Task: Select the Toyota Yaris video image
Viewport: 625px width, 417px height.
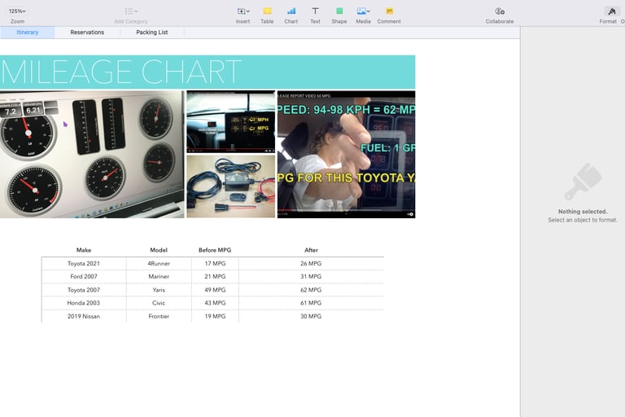Action: tap(347, 155)
